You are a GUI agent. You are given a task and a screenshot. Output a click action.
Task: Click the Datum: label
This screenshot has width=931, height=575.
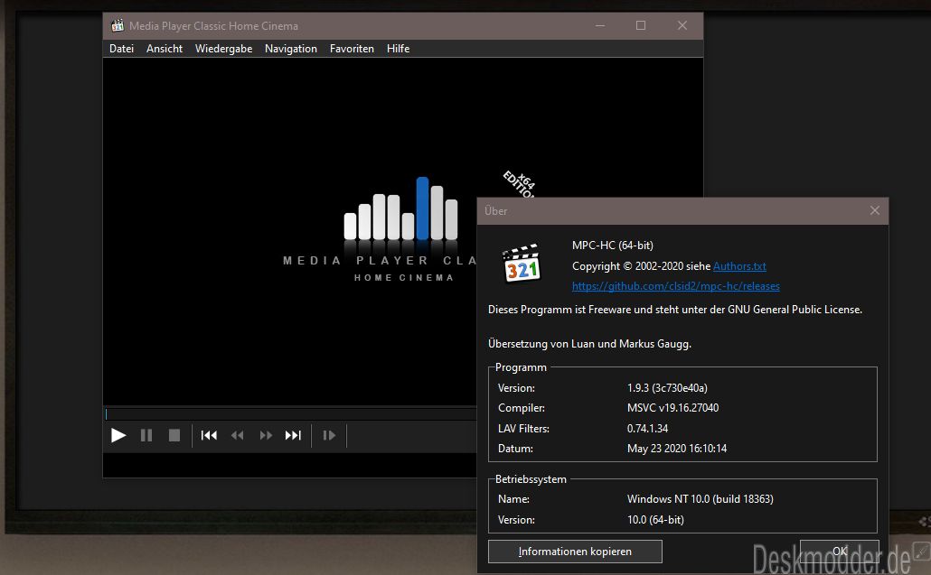(515, 449)
